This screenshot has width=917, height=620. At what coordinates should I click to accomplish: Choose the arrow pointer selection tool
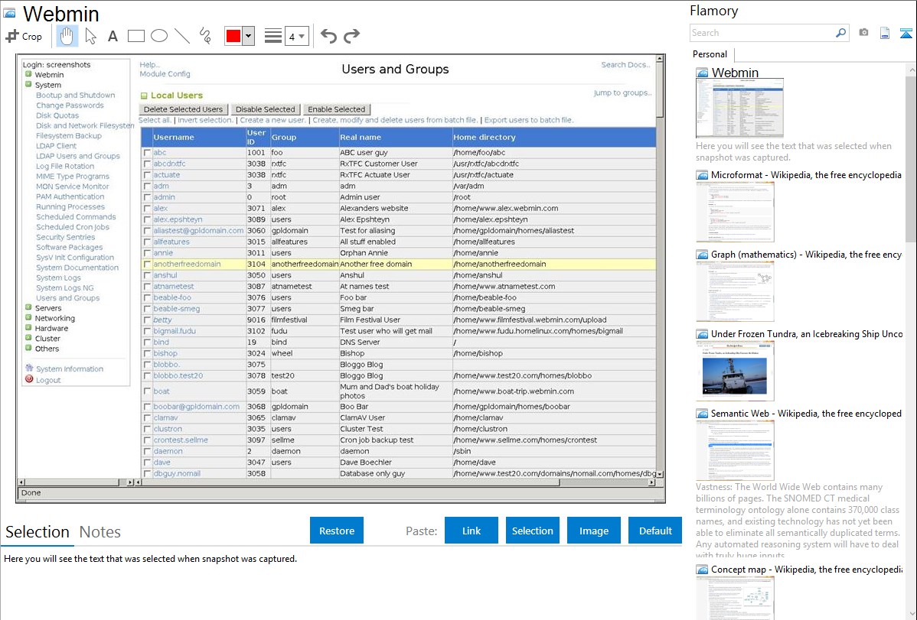tap(90, 36)
